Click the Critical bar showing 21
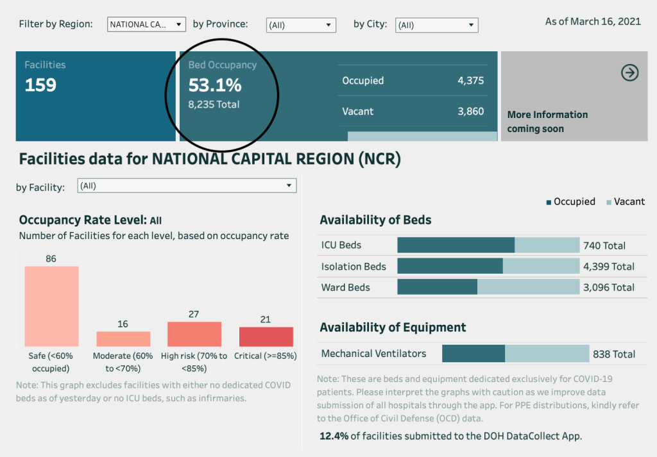The width and height of the screenshot is (657, 457). tap(266, 337)
